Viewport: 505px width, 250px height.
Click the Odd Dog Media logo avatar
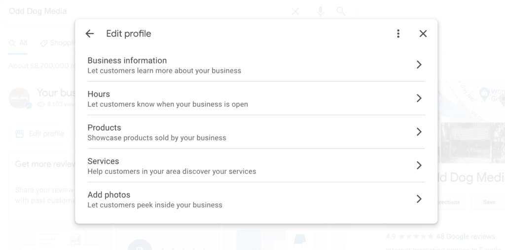click(19, 98)
